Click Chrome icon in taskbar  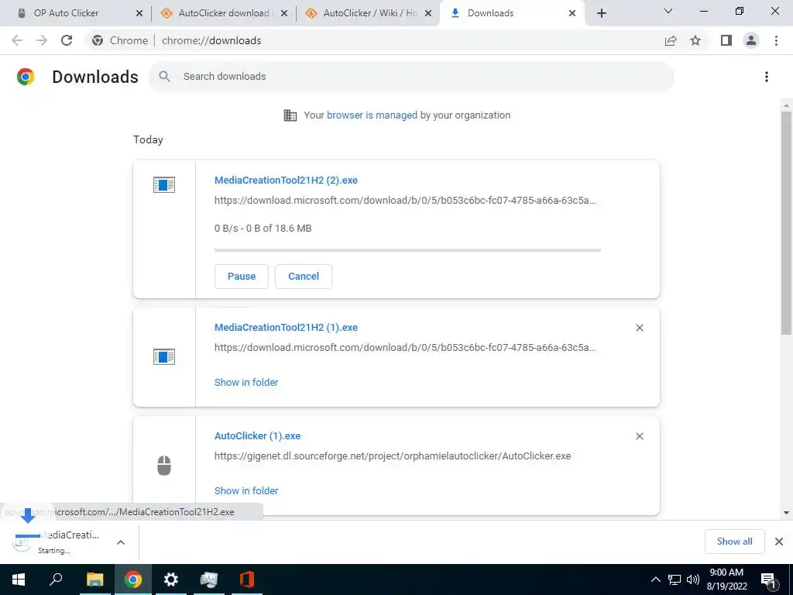coord(133,580)
